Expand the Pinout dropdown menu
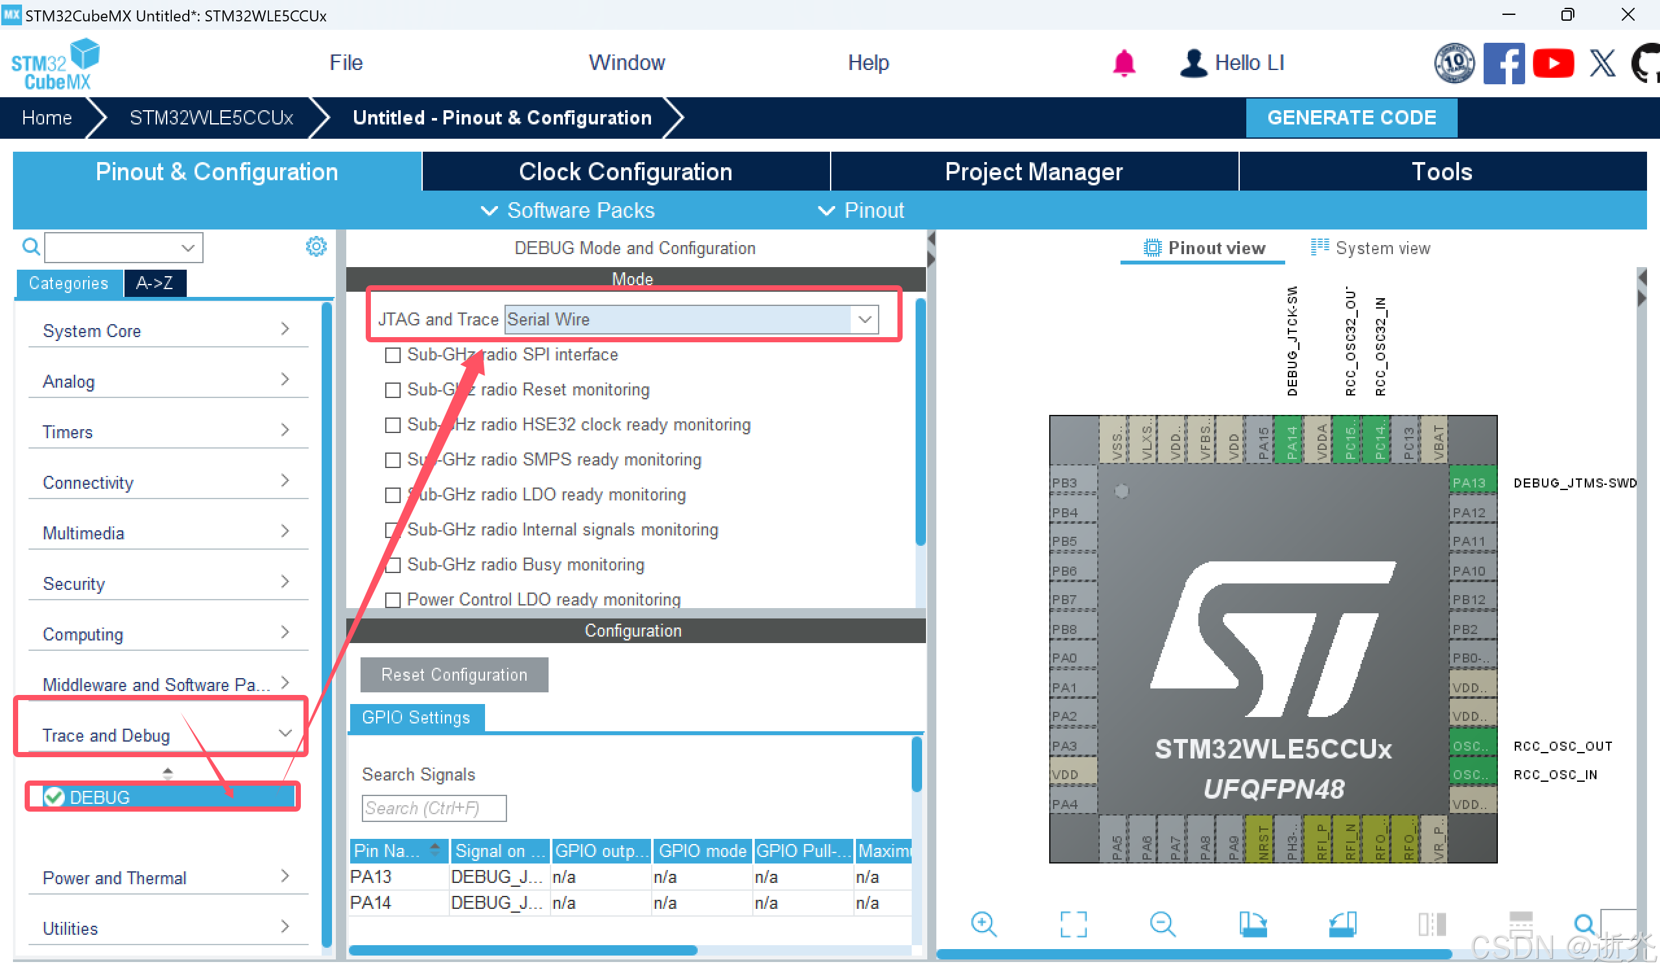The width and height of the screenshot is (1660, 975). click(x=861, y=210)
